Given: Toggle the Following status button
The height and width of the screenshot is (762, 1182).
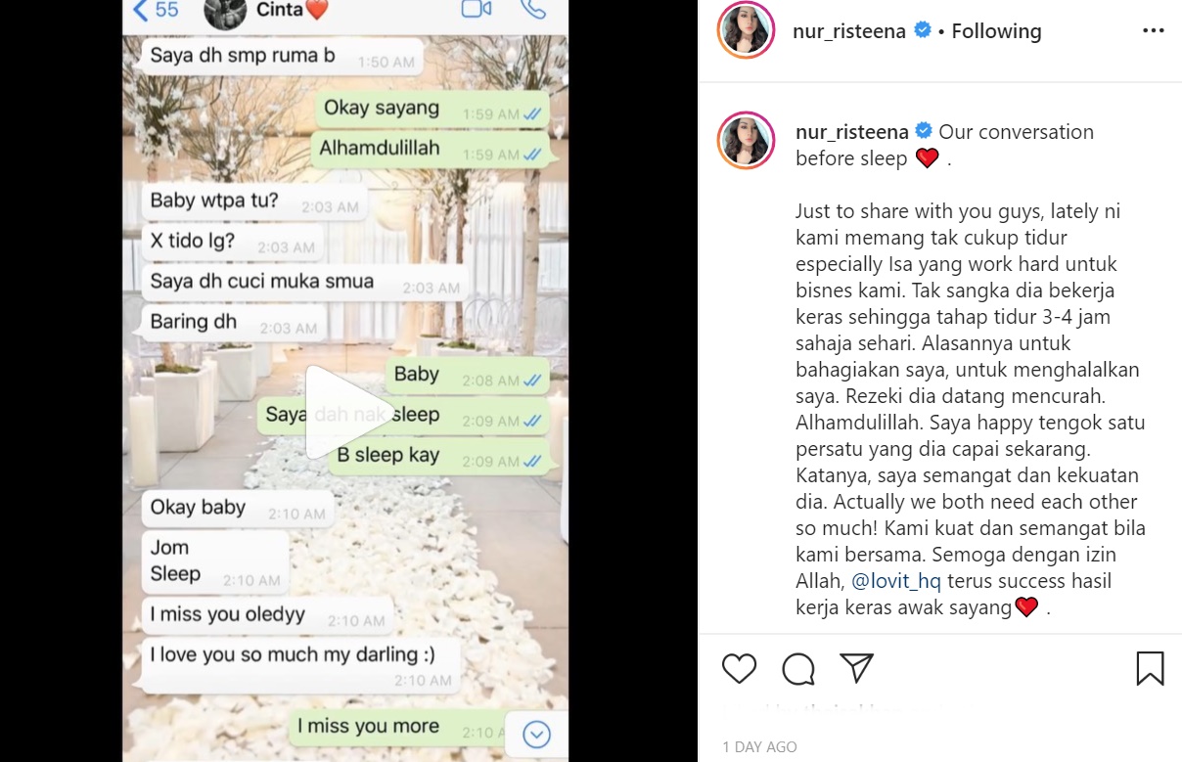Looking at the screenshot, I should click(996, 31).
